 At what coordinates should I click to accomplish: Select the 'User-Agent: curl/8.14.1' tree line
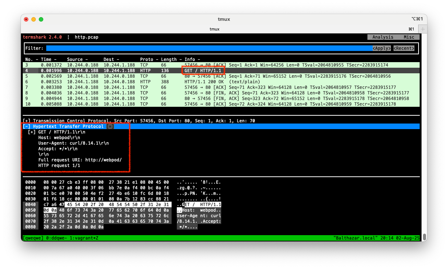[x=73, y=143]
